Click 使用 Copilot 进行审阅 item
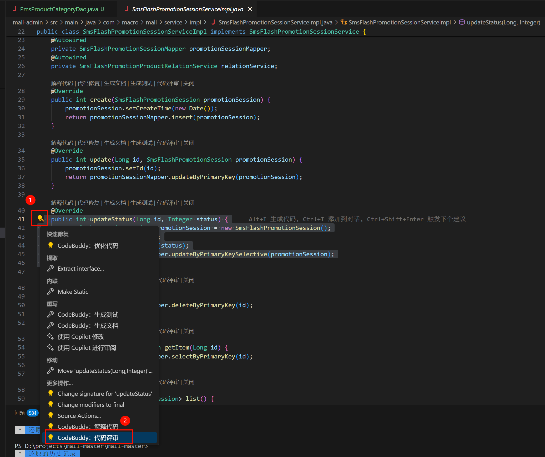The width and height of the screenshot is (545, 457). [x=87, y=348]
